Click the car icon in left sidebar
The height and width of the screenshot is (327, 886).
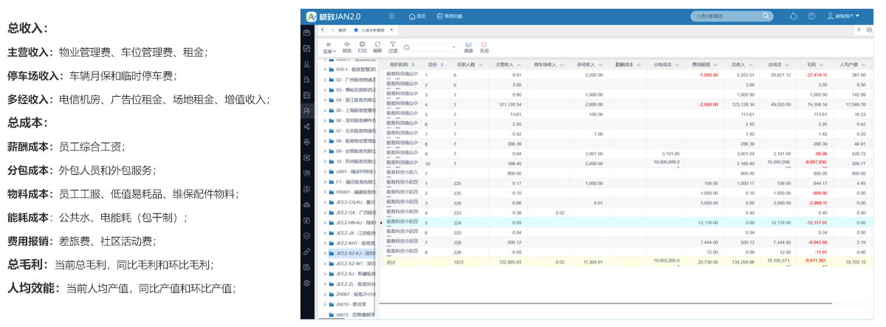306,204
